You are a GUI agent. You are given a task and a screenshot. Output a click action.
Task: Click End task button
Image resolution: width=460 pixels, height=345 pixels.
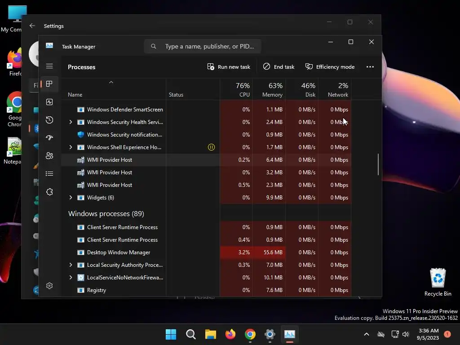(x=279, y=67)
